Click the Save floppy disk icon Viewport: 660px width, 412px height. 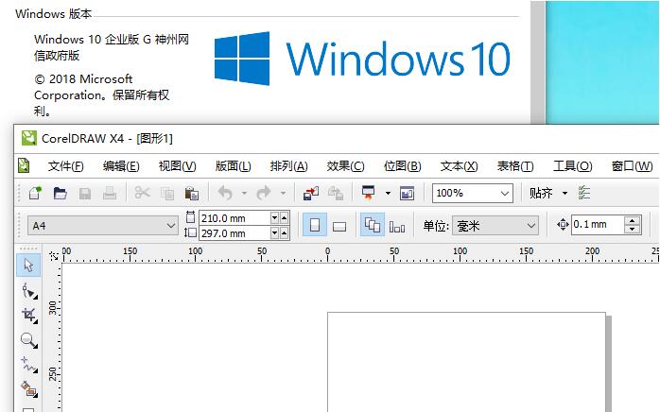[85, 194]
